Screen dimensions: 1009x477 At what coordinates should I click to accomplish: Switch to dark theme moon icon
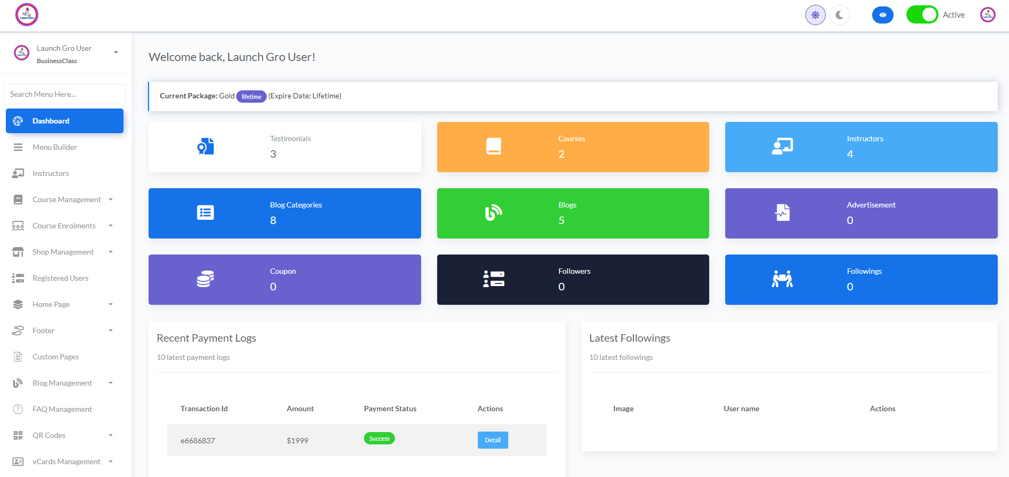click(840, 15)
